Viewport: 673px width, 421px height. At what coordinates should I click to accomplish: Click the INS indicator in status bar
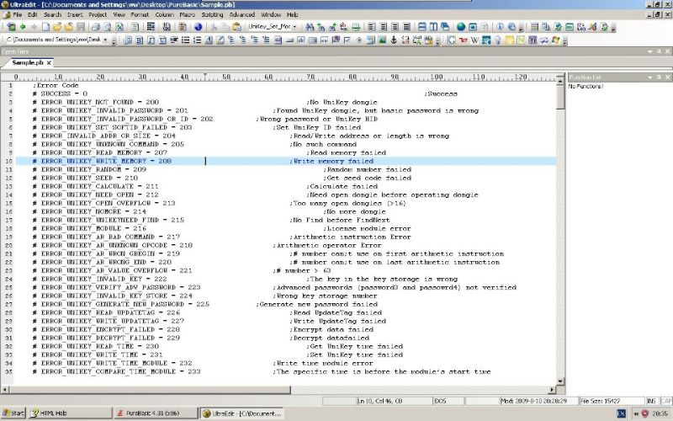coord(651,402)
